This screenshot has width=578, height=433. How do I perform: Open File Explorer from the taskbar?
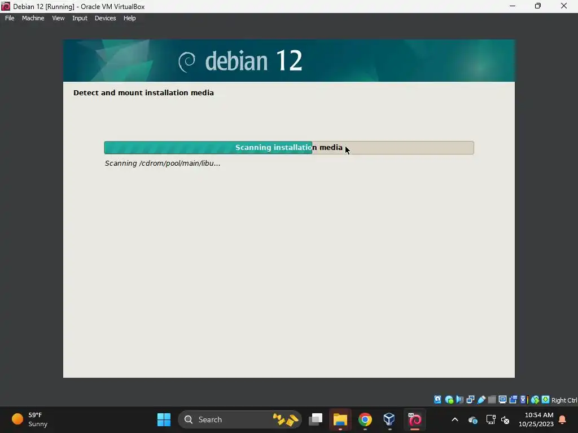340,419
